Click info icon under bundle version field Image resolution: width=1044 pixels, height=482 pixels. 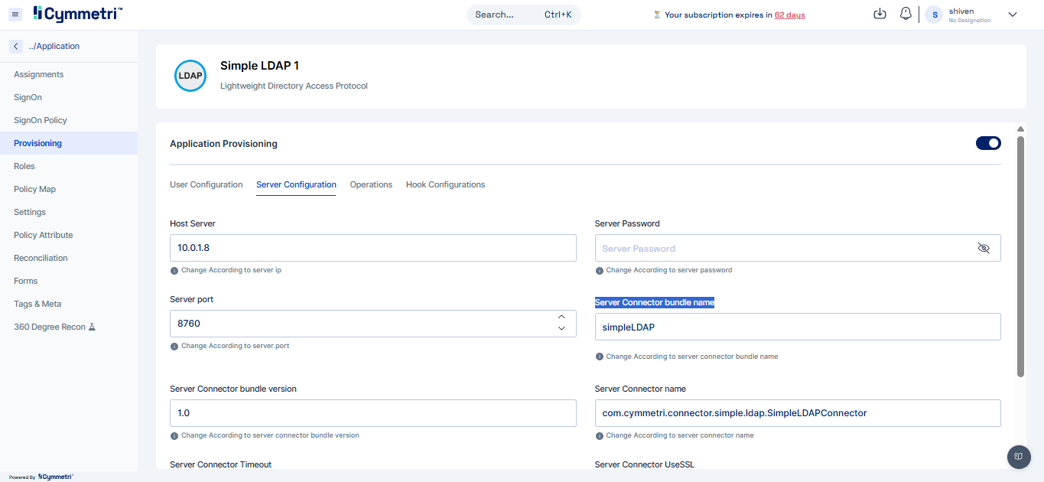point(174,436)
